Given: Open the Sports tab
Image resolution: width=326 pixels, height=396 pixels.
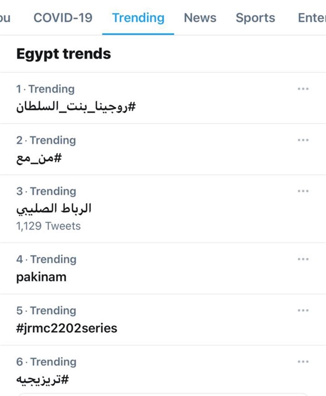Looking at the screenshot, I should coord(255,18).
